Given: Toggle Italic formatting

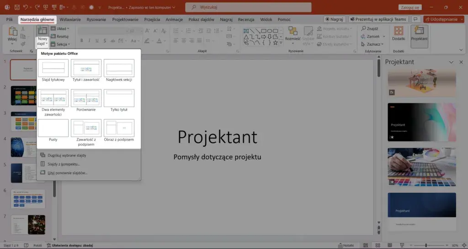Looking at the screenshot, I should click(89, 41).
